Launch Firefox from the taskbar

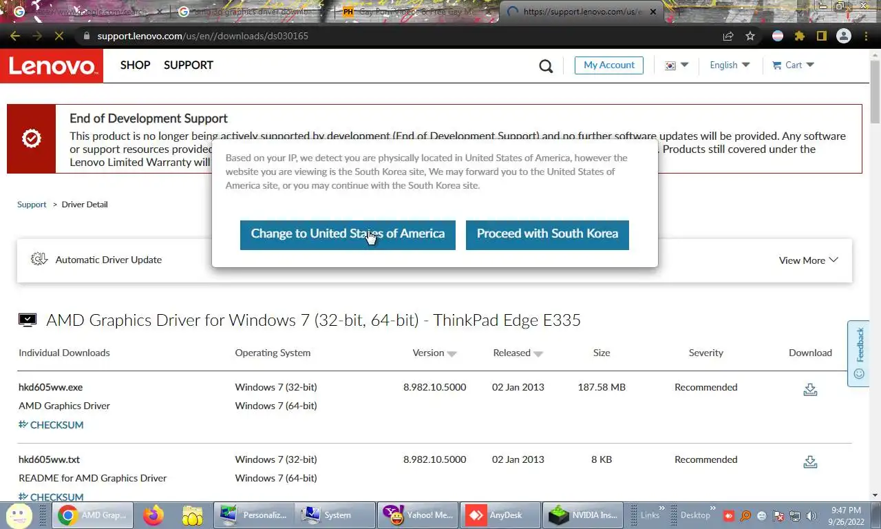tap(153, 515)
